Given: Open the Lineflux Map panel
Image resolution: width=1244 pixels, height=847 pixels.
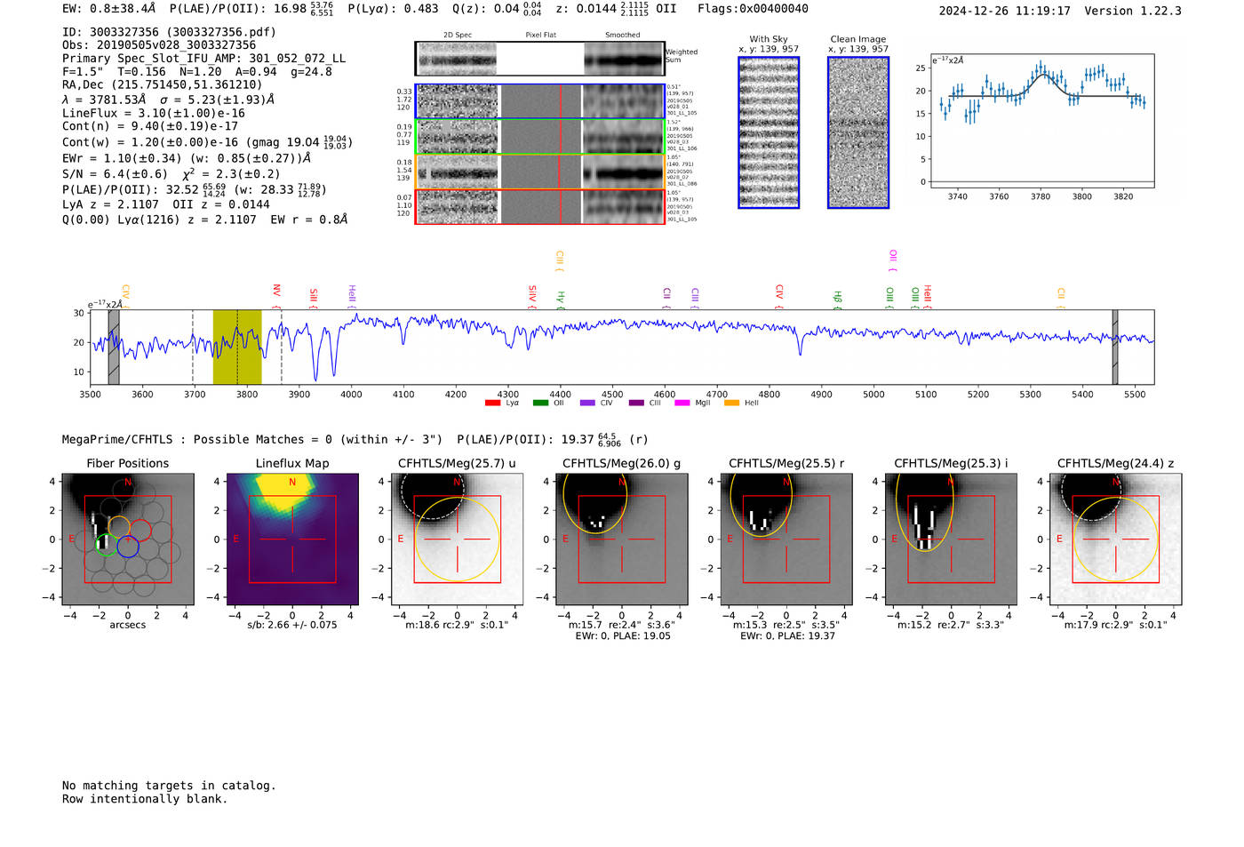Looking at the screenshot, I should click(x=292, y=539).
